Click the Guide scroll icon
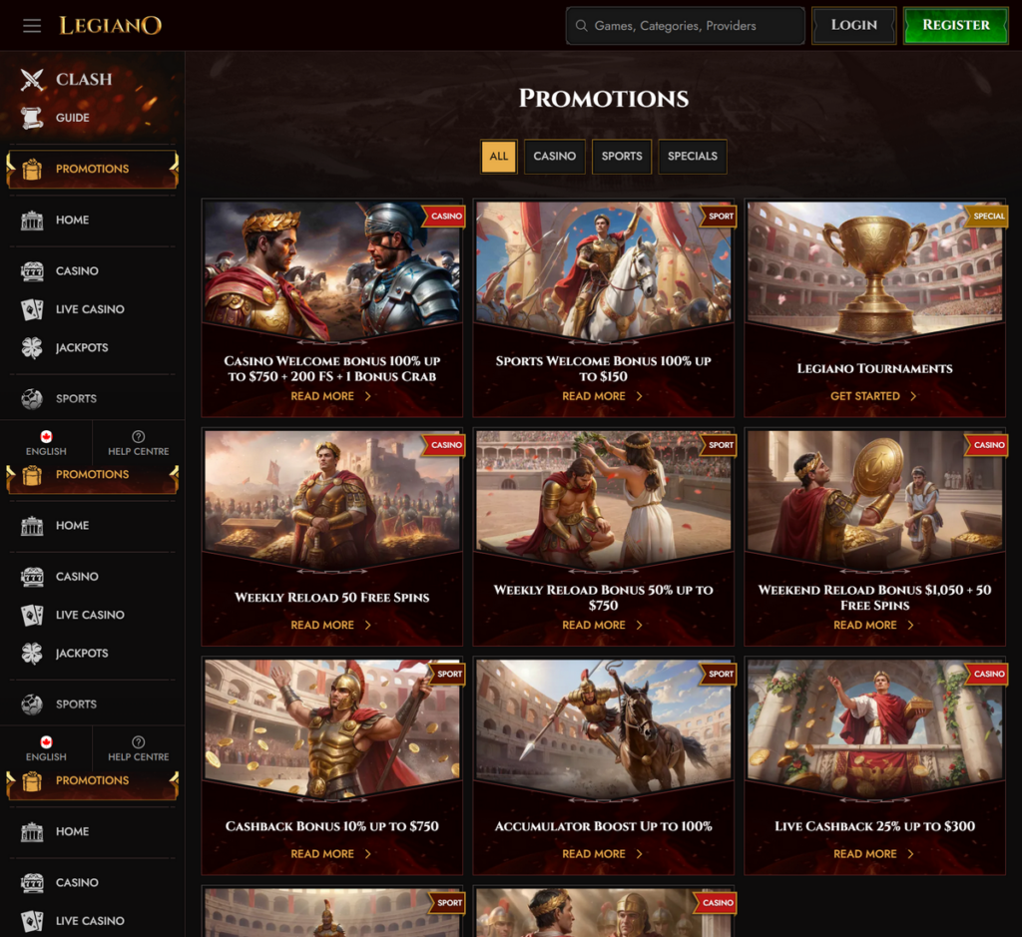Screen dimensions: 1022x937 pos(31,118)
